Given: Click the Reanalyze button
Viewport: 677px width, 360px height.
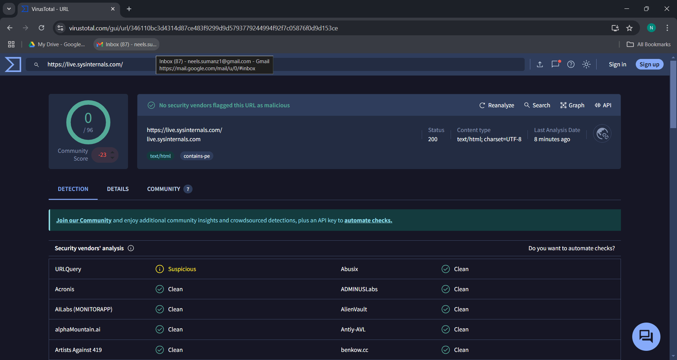Looking at the screenshot, I should coord(496,105).
